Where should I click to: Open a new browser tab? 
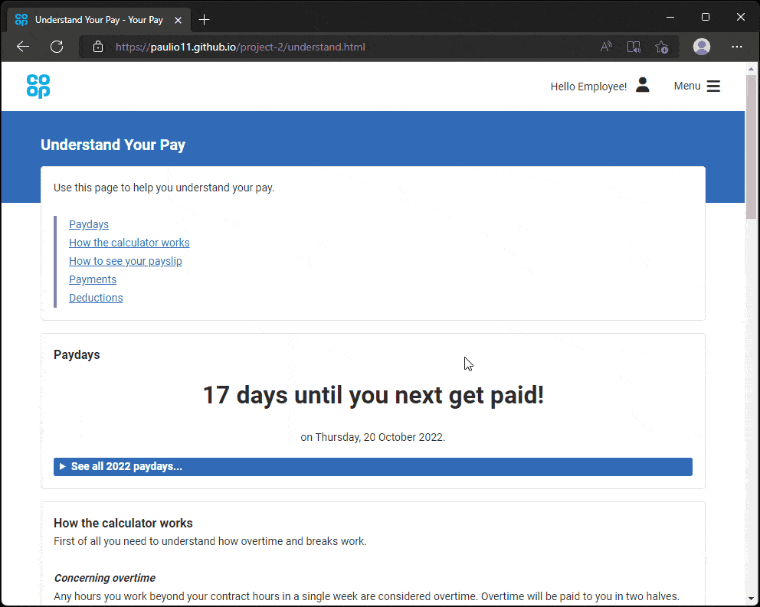coord(205,20)
